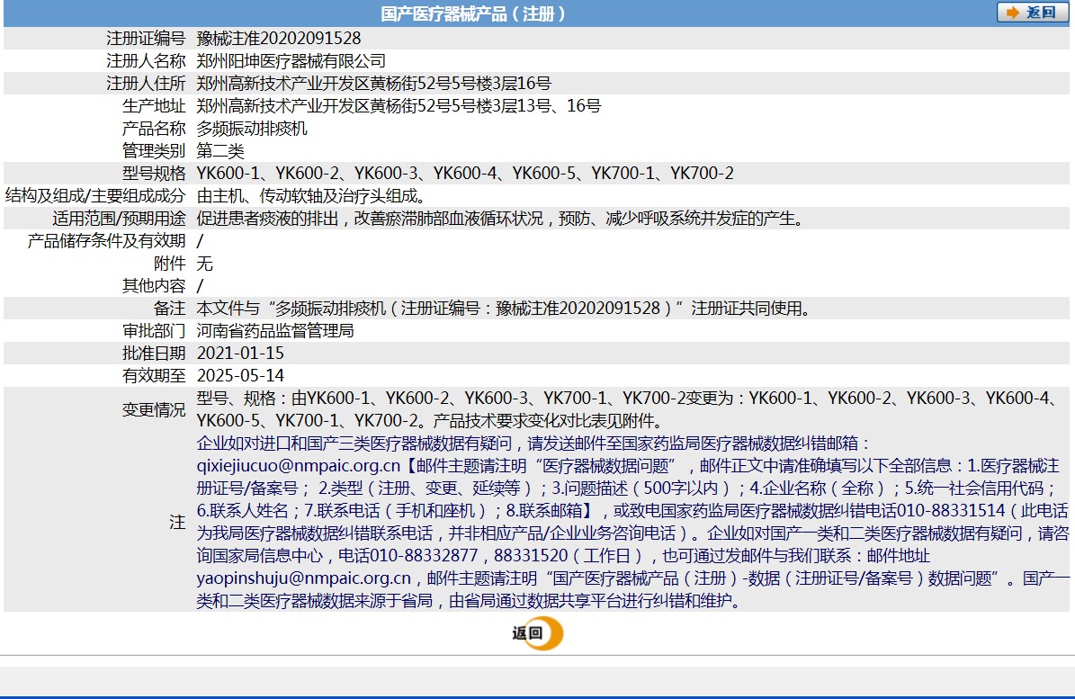Screen dimensions: 1075x699
Task: Click the bottom 返回 button with orange circle
Action: click(x=538, y=633)
